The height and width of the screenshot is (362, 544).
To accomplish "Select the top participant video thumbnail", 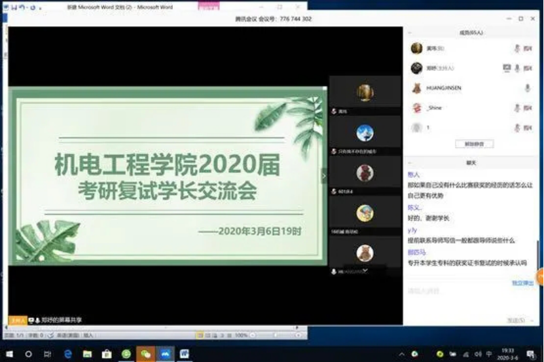I will click(365, 94).
